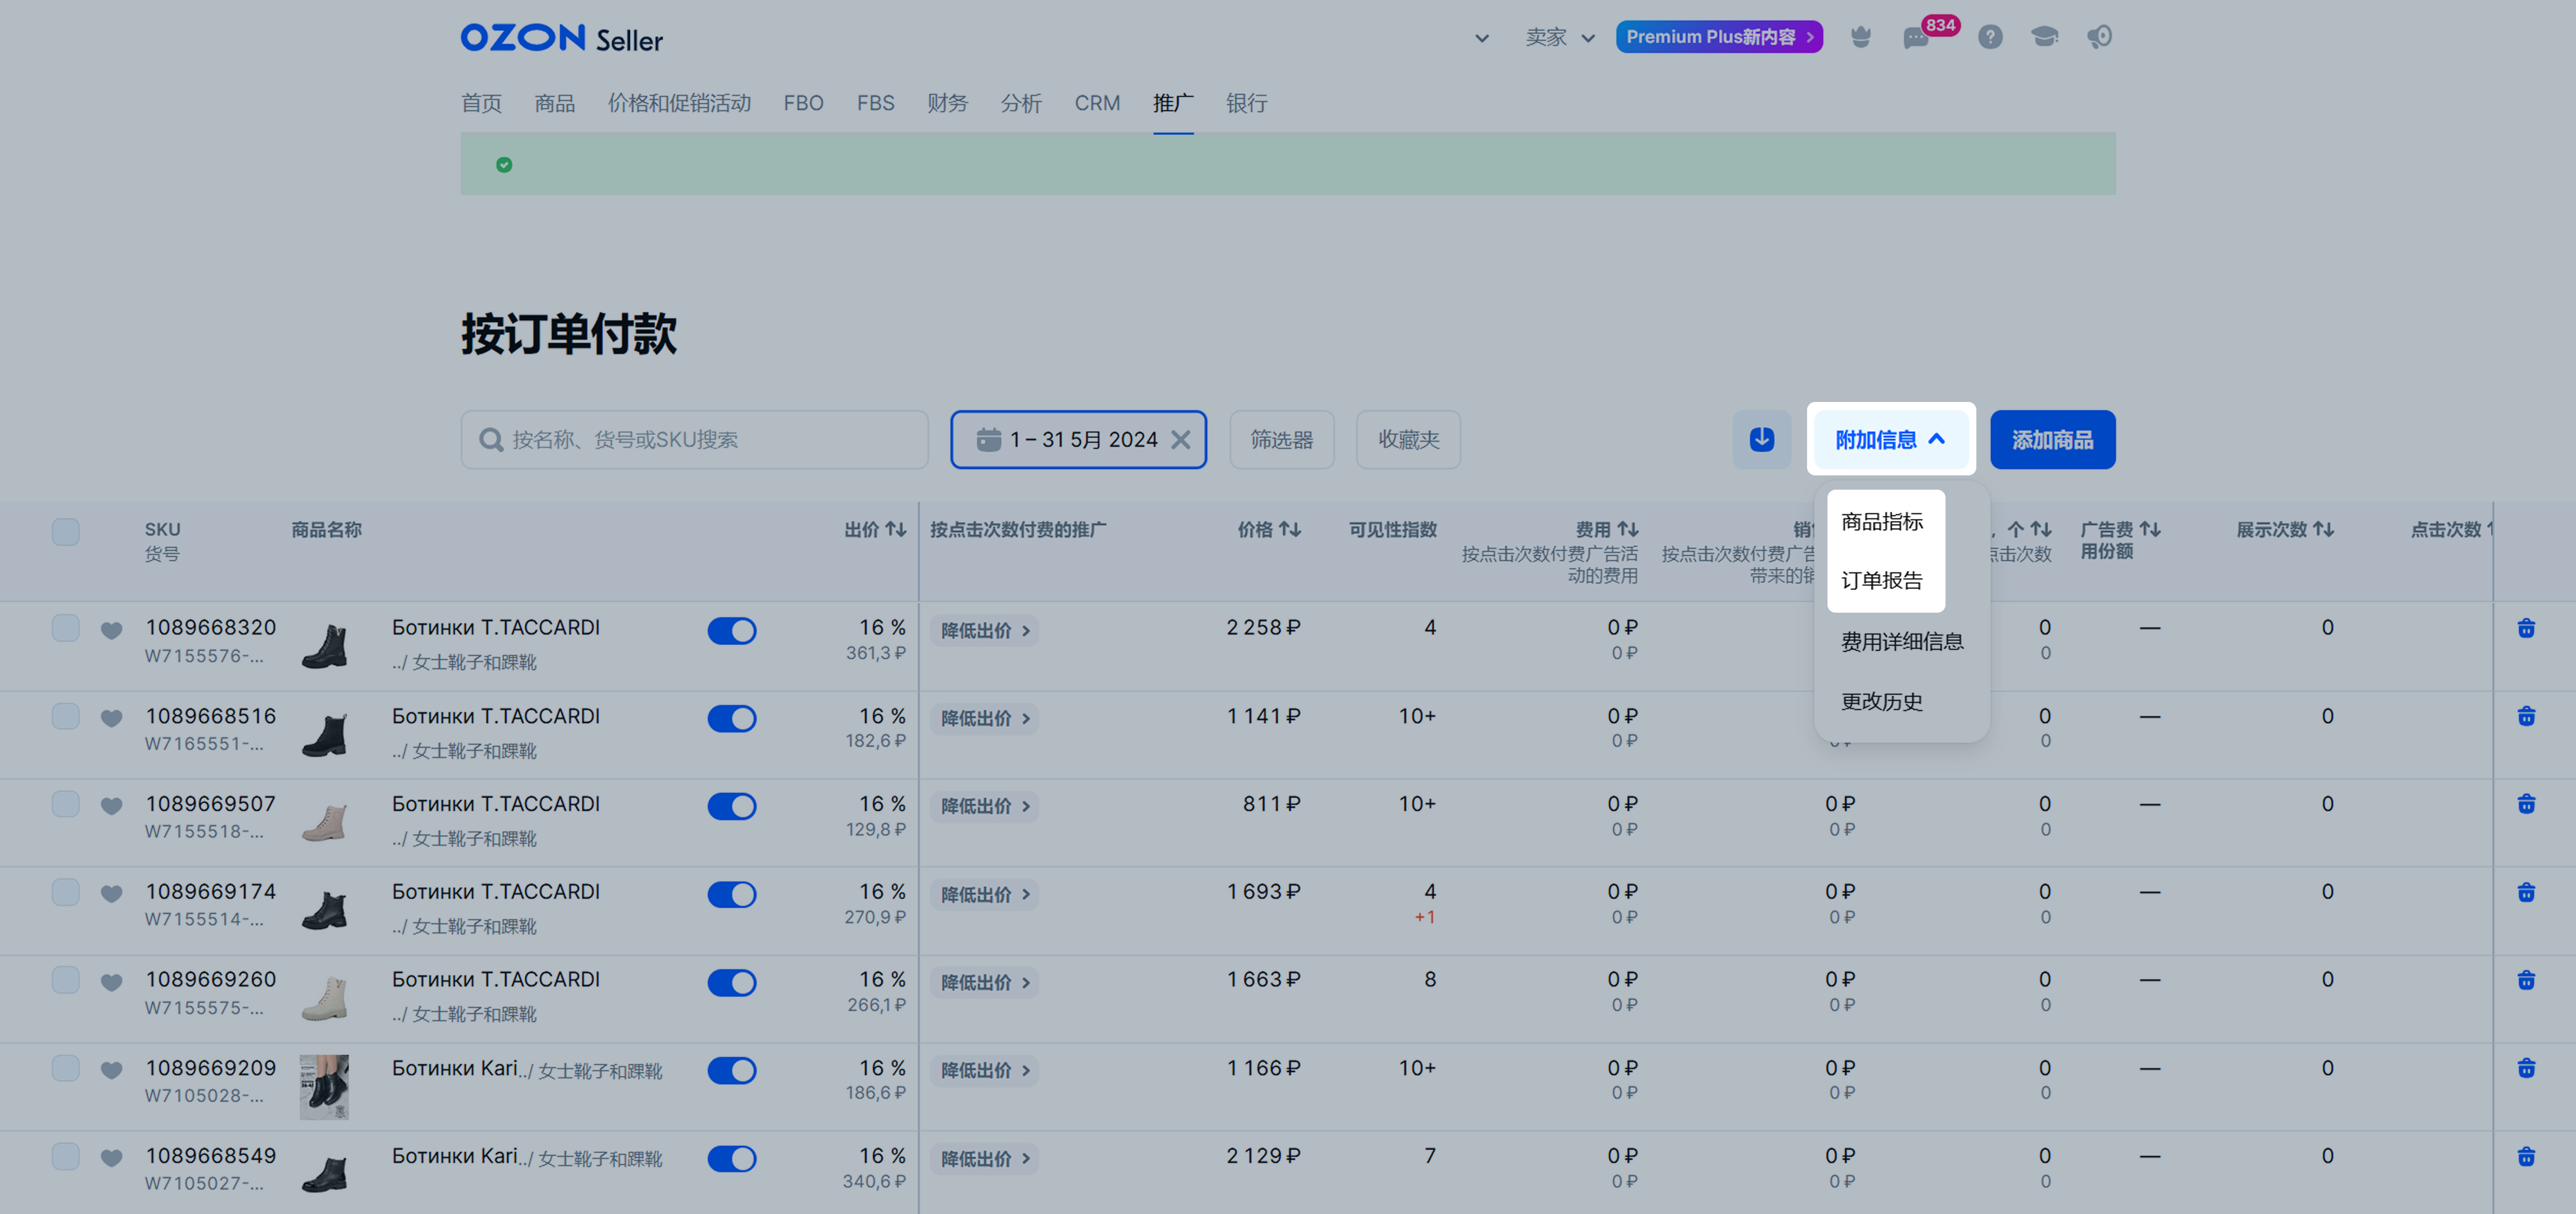Delete product row 1089669174 with the trash icon
The width and height of the screenshot is (2576, 1214).
point(2525,892)
